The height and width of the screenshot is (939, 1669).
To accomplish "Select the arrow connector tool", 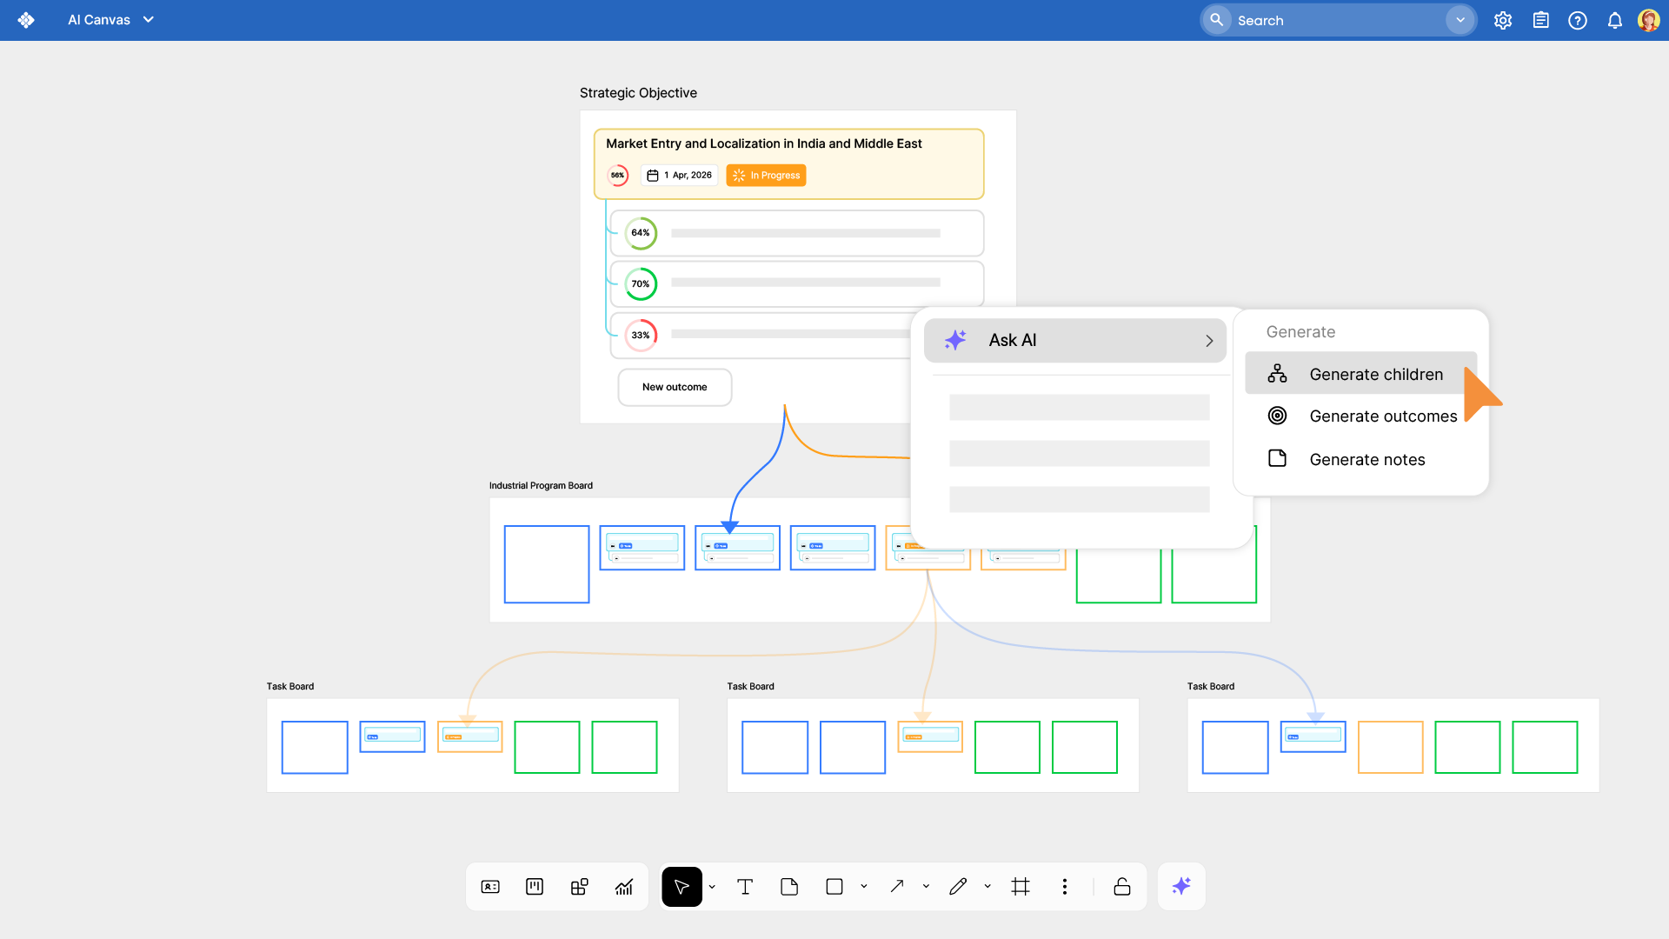I will tap(897, 887).
